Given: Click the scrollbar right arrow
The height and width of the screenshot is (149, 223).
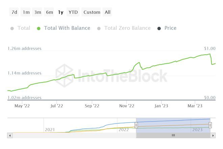Looking at the screenshot, I should (x=213, y=135).
